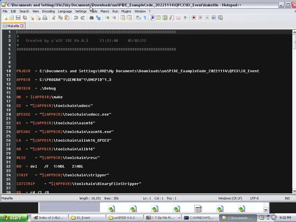Image resolution: width=296 pixels, height=222 pixels.
Task: Open the Macro menu
Action: (105, 11)
